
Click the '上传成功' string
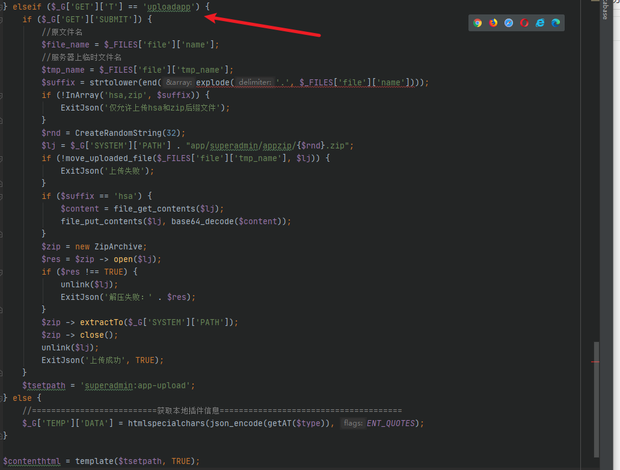pos(106,361)
